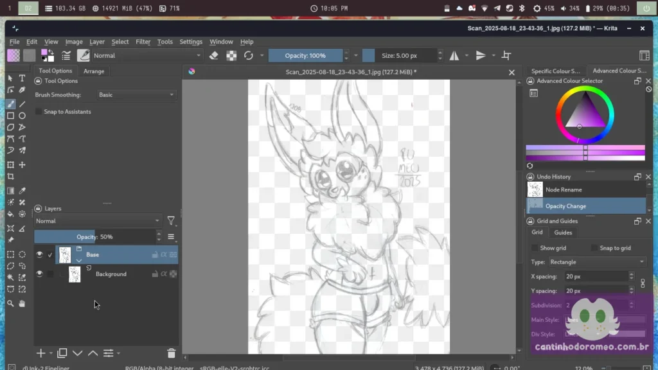Select Opacity Change in Undo History
The image size is (658, 370).
pos(586,206)
